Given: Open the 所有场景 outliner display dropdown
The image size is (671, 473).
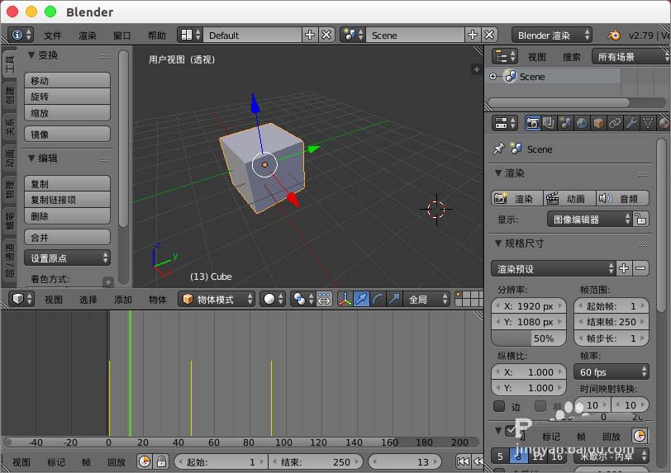Looking at the screenshot, I should click(631, 56).
